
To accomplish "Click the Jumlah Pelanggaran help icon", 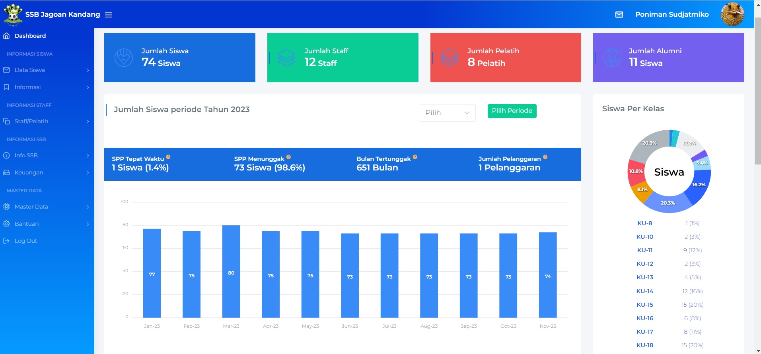I will pyautogui.click(x=545, y=157).
